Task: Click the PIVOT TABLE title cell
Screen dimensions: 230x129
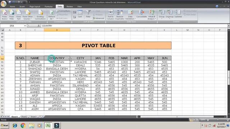Action: 98,46
